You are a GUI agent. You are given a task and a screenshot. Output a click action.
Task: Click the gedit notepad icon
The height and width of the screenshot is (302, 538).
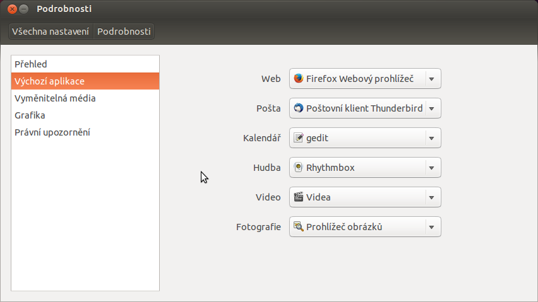[x=299, y=137]
